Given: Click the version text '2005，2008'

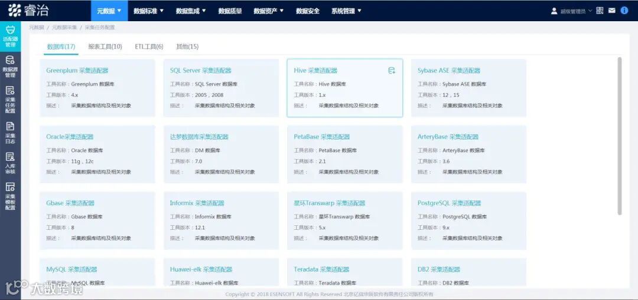Looking at the screenshot, I should point(209,95).
